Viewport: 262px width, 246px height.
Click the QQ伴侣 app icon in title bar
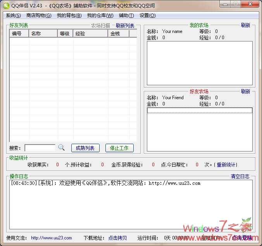pyautogui.click(x=6, y=5)
